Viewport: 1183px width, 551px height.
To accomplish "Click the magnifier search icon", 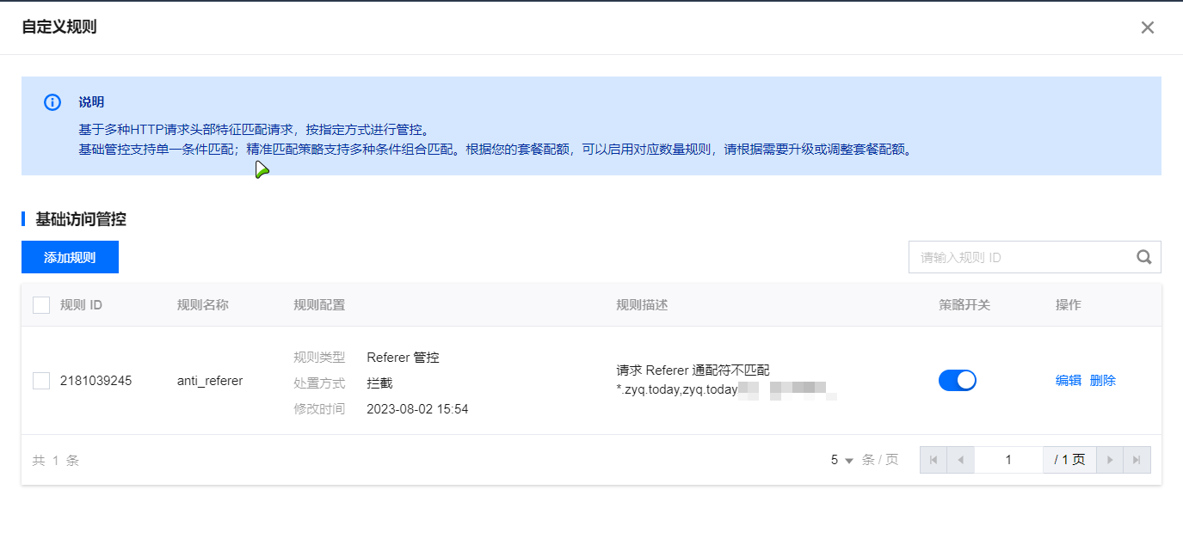I will coord(1143,257).
